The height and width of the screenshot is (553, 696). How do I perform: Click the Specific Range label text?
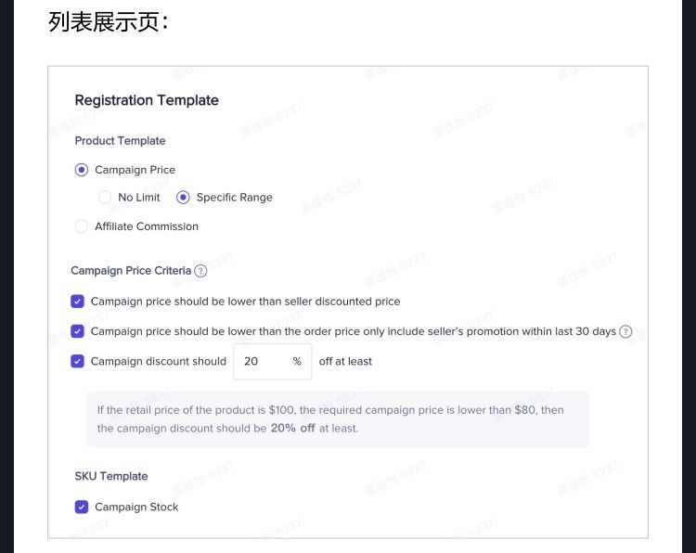click(235, 198)
